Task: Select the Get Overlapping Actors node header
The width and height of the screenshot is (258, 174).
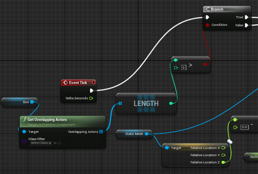Action: [x=62, y=121]
